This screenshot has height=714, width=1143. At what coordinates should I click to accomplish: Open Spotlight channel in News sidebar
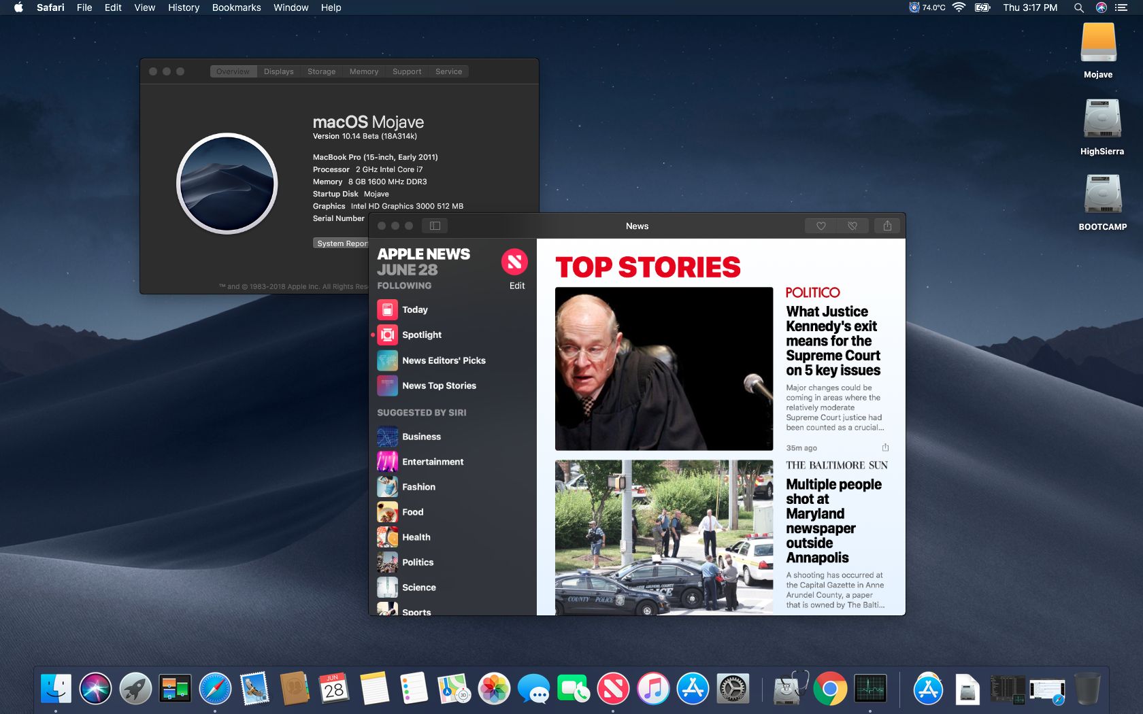point(452,335)
